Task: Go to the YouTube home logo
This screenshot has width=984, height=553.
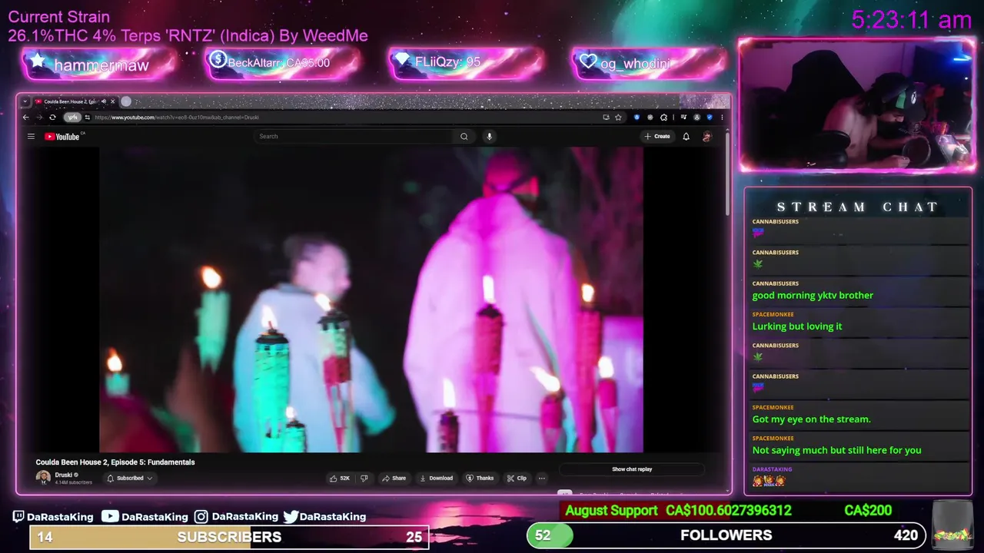Action: [62, 137]
